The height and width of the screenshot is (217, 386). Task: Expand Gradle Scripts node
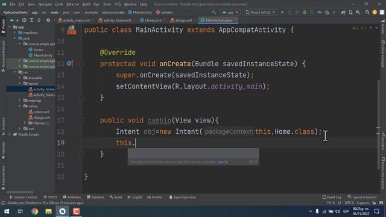(10, 134)
